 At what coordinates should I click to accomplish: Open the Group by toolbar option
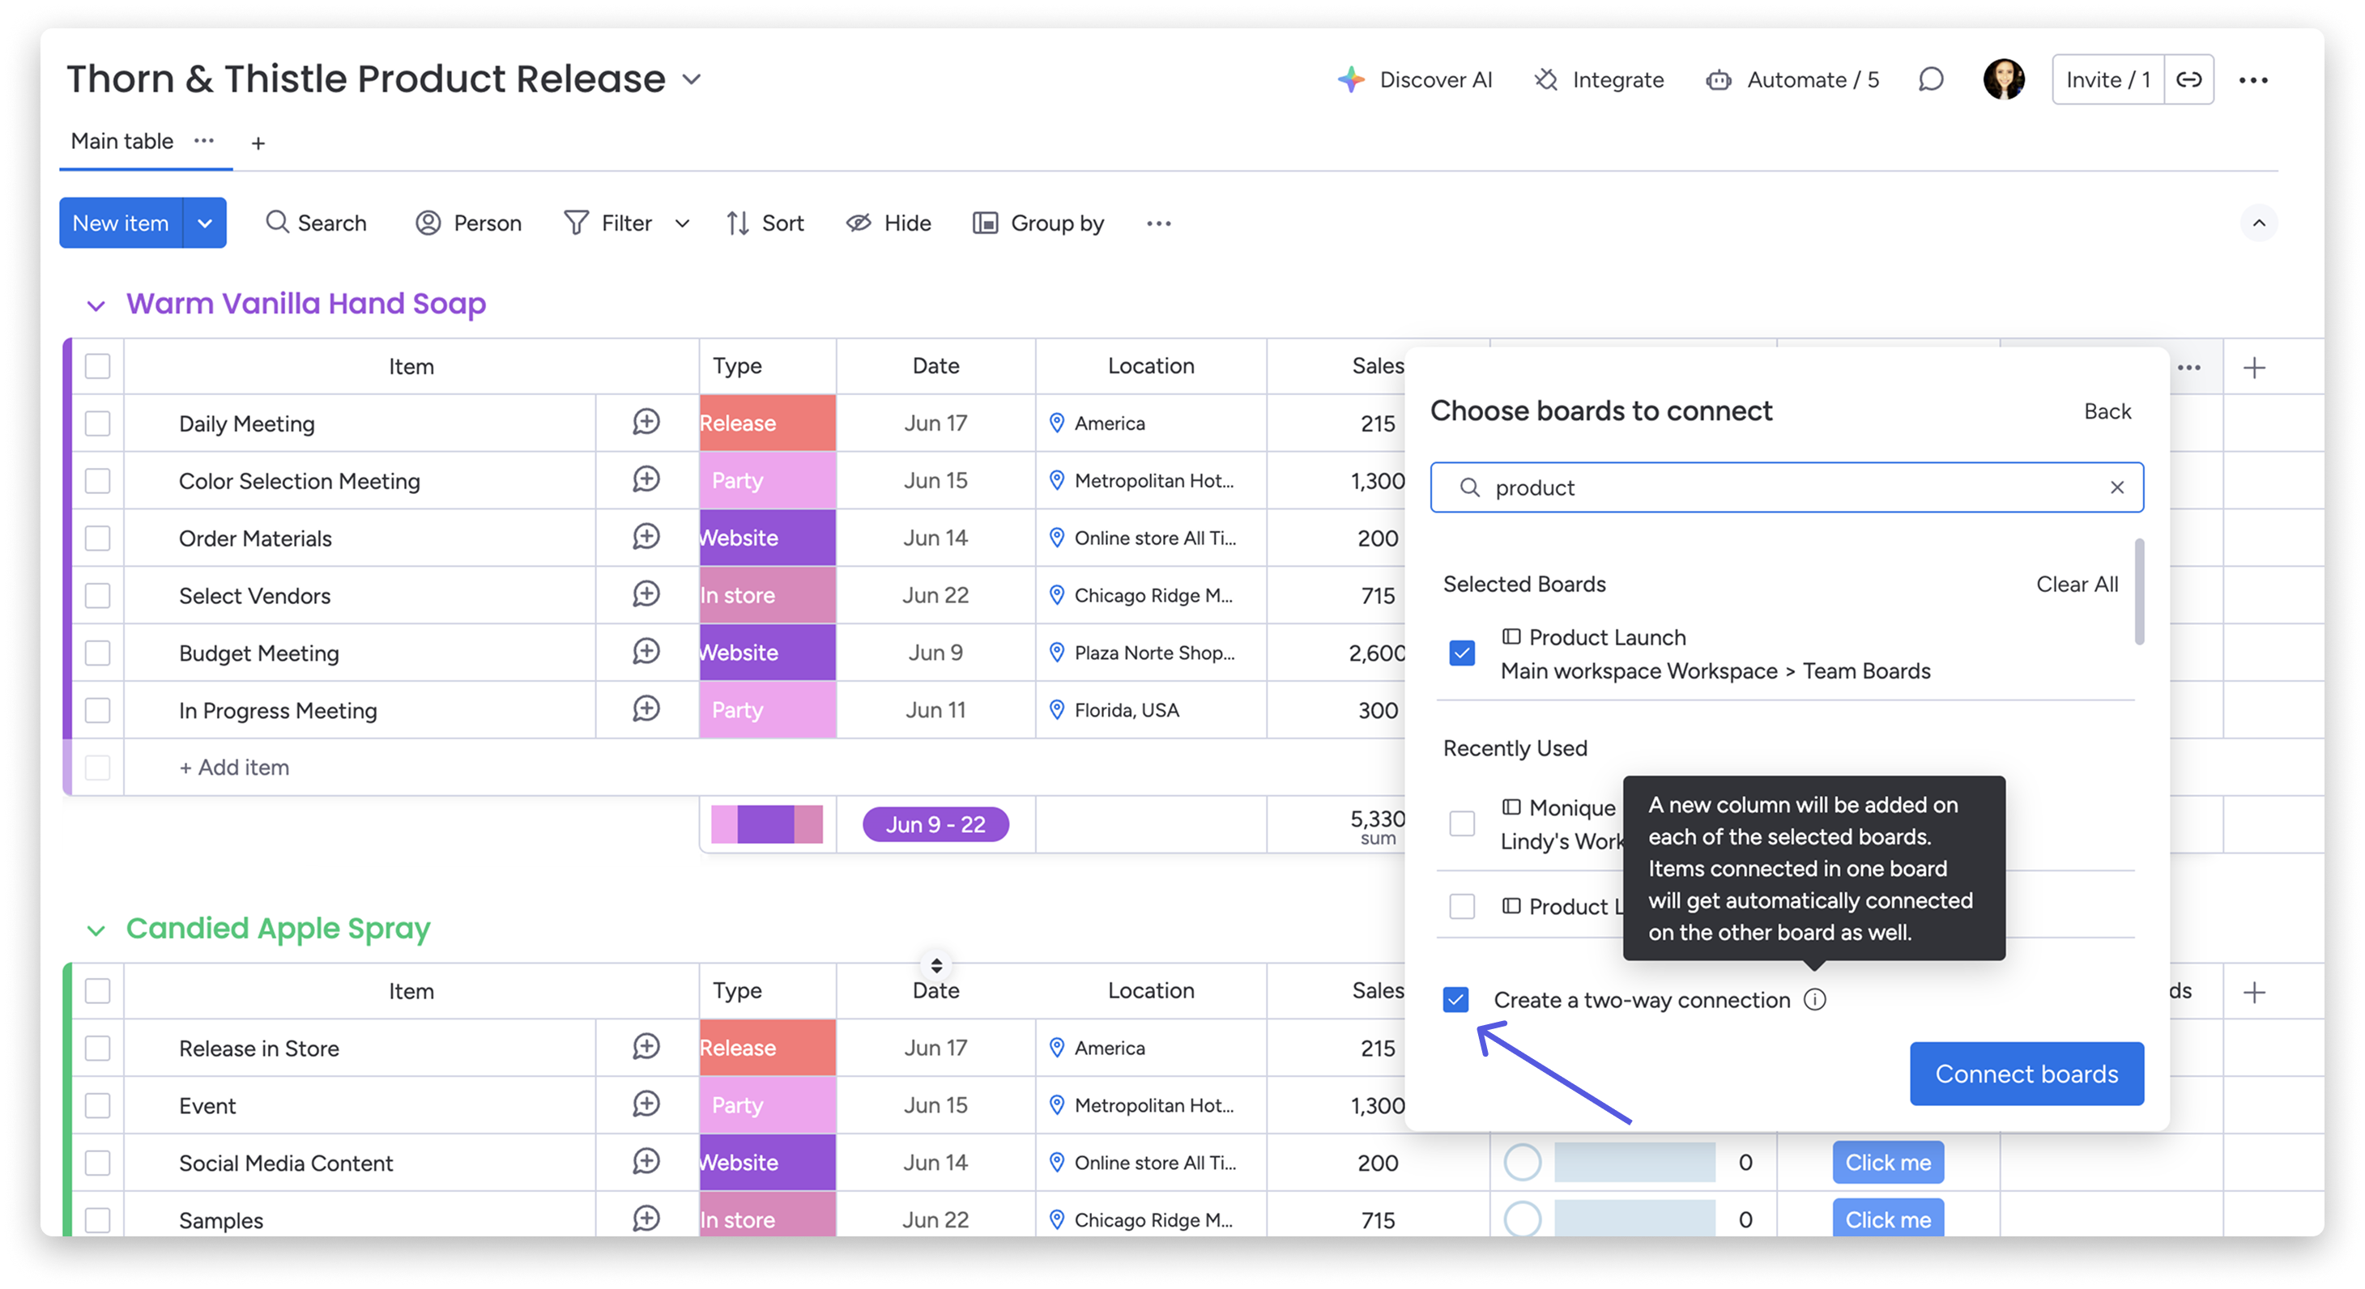1039,223
